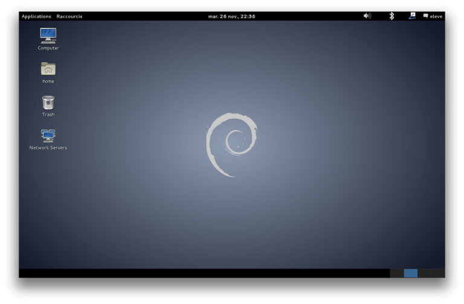This screenshot has width=464, height=304.
Task: Switch to the last workspace in the switcher
Action: coord(438,273)
